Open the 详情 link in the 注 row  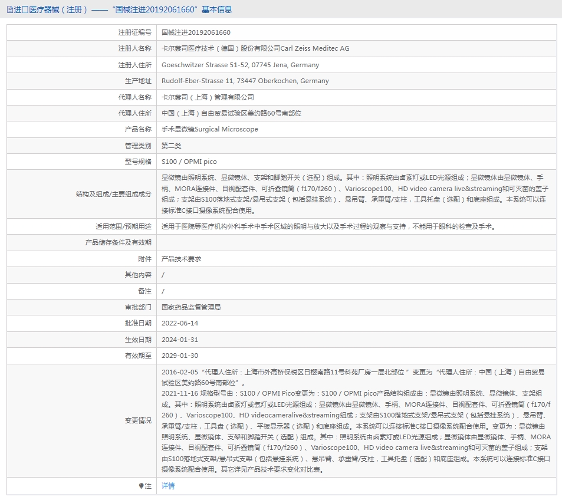tap(167, 486)
